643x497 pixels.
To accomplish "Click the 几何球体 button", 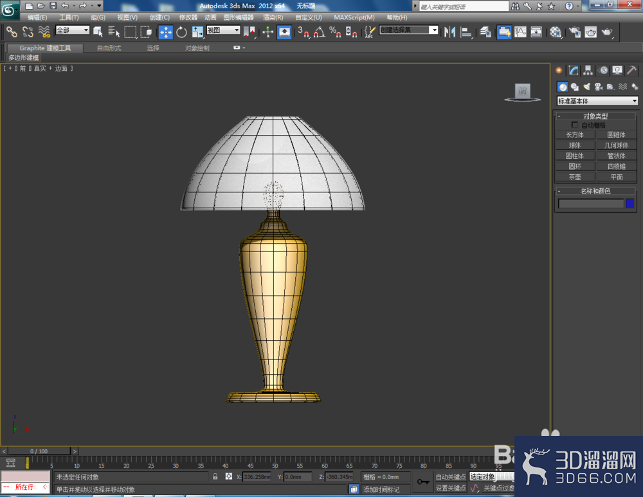I will click(x=617, y=145).
